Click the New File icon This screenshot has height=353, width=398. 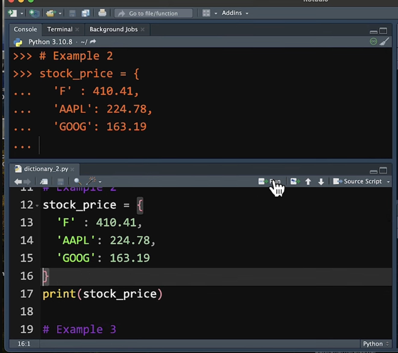pos(12,13)
